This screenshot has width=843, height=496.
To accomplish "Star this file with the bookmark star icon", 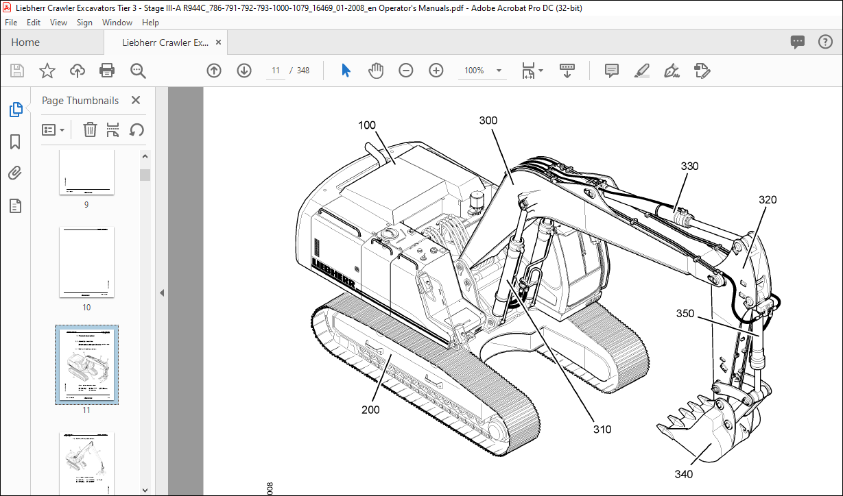I will (x=47, y=71).
